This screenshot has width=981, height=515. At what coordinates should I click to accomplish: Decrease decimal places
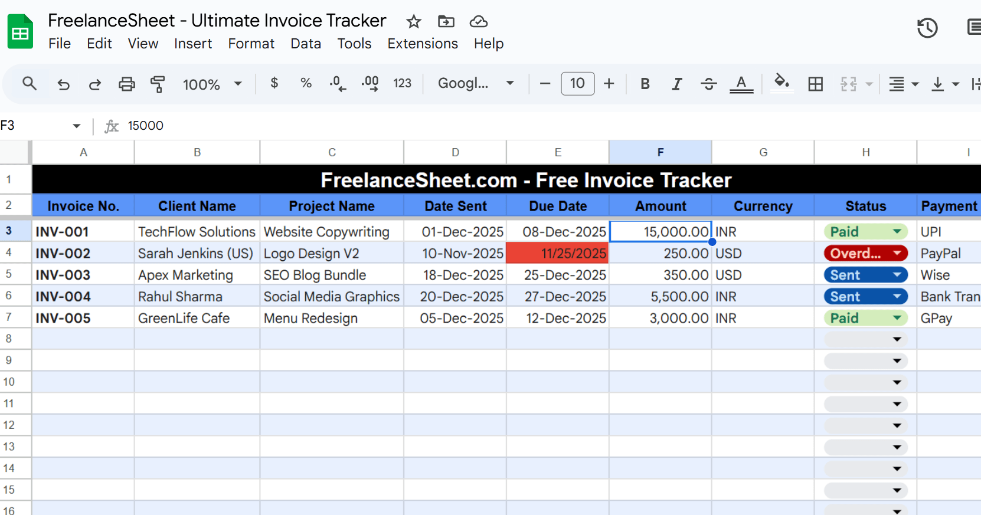pyautogui.click(x=338, y=83)
